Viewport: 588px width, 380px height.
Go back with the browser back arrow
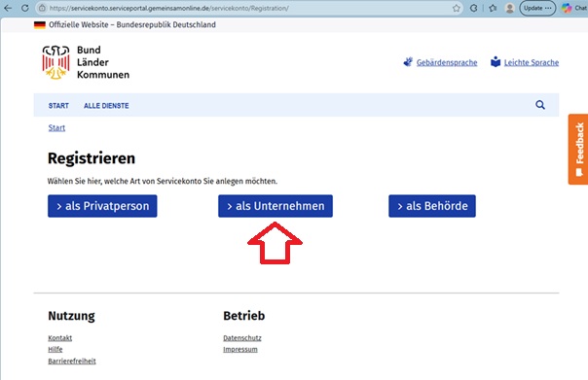tap(8, 8)
